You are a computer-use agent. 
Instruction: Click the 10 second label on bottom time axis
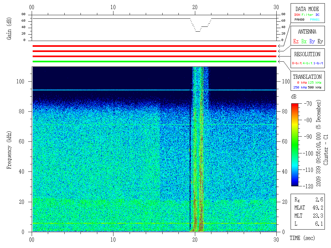pos(113,240)
